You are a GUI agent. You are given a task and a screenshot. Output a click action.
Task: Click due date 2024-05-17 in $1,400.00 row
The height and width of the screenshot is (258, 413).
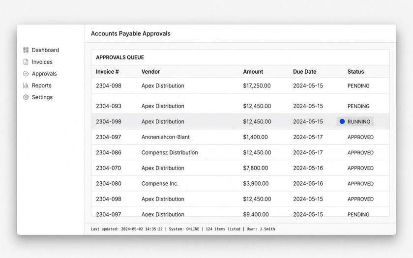308,137
